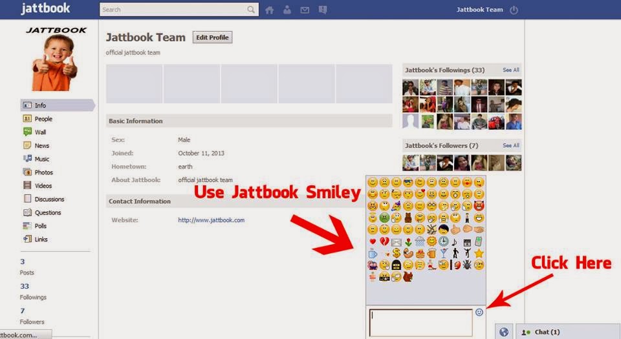This screenshot has height=339, width=621.
Task: Click the 3 Posts count
Action: (x=22, y=262)
